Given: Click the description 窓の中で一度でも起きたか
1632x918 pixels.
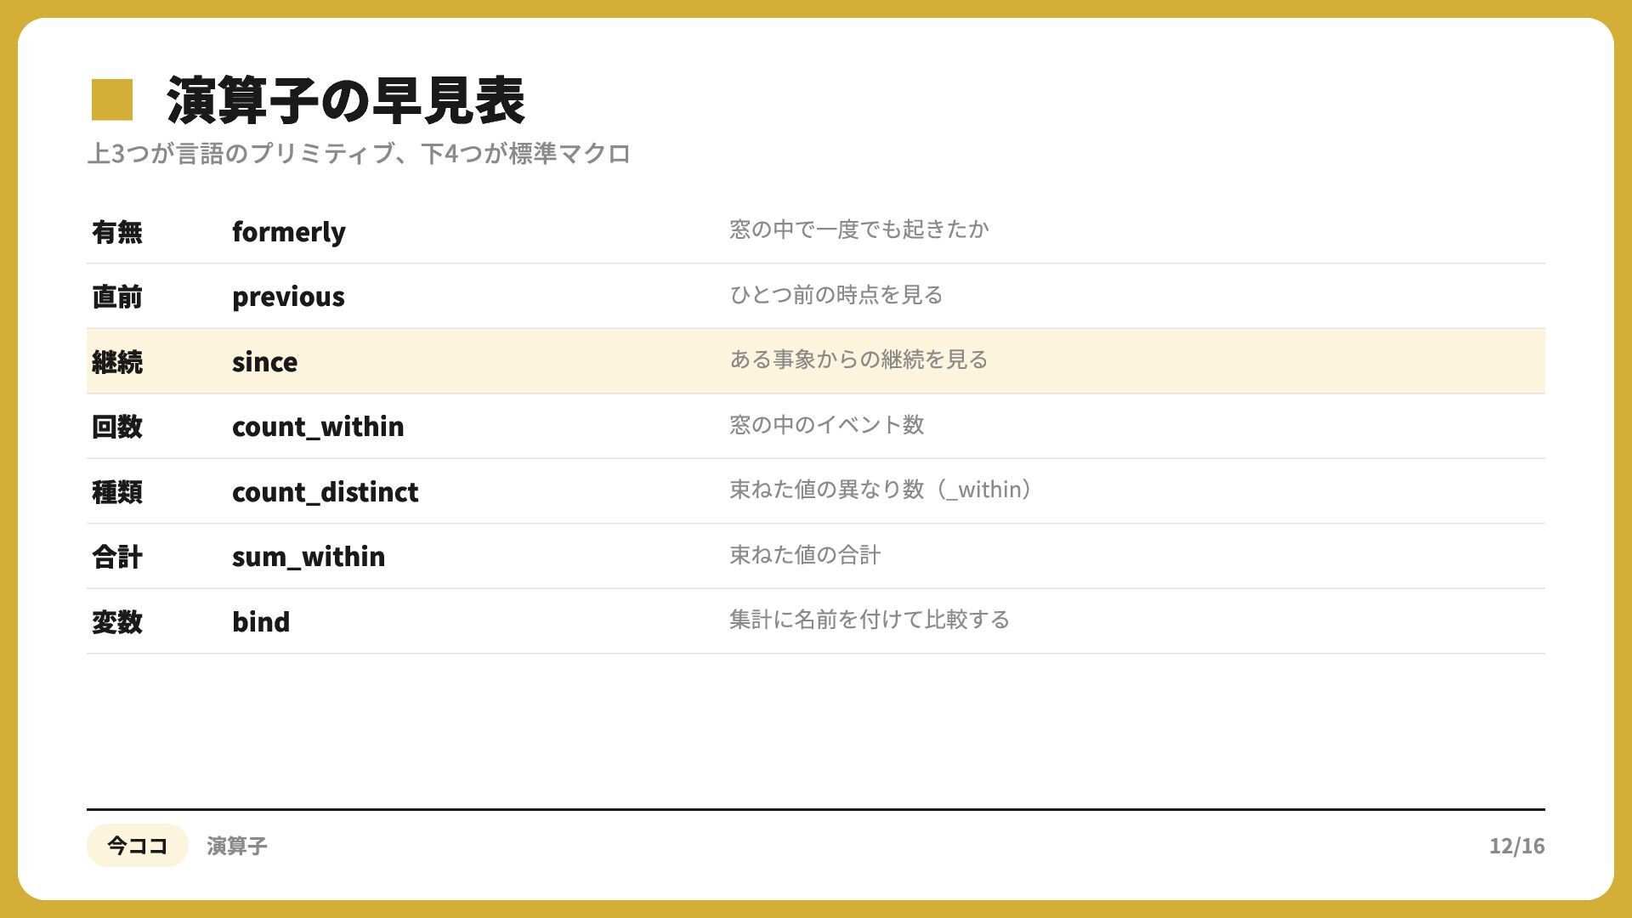Looking at the screenshot, I should tap(859, 229).
